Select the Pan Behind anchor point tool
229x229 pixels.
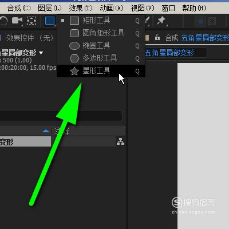tap(31, 21)
